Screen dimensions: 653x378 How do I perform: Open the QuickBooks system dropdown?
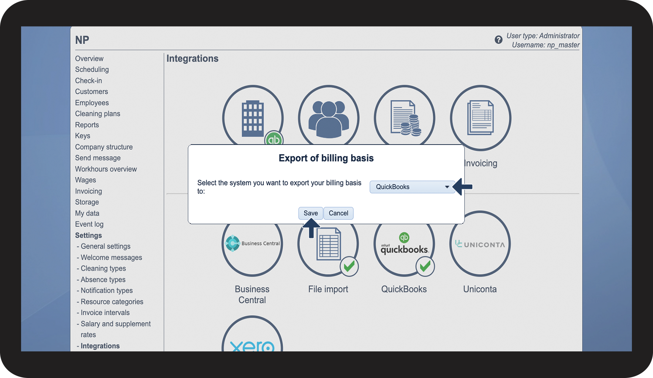coord(412,187)
